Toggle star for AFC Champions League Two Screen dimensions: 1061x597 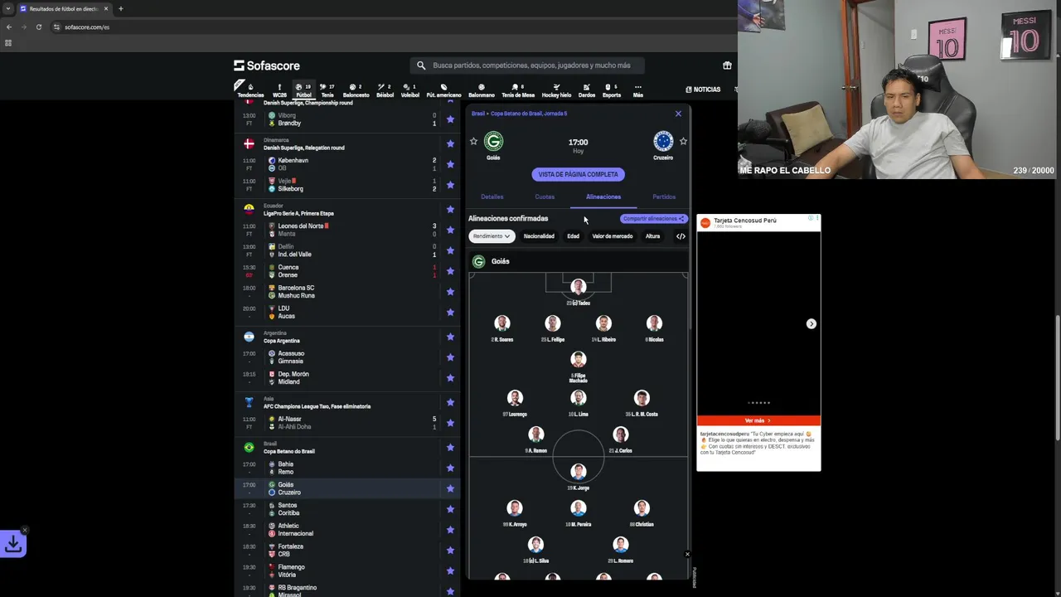pos(450,402)
